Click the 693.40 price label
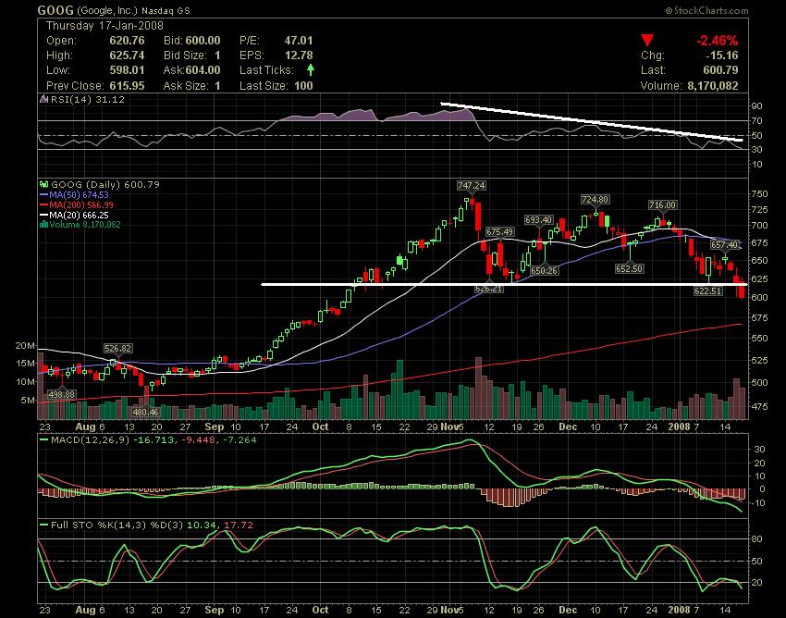 [539, 219]
